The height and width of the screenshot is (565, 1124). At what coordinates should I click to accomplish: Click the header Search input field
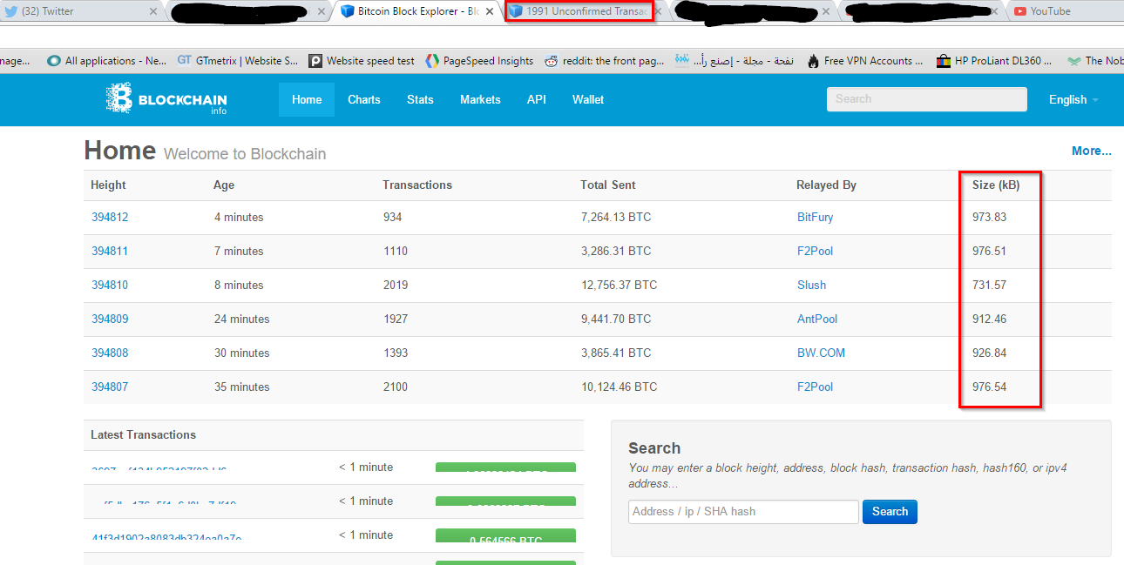click(x=927, y=99)
